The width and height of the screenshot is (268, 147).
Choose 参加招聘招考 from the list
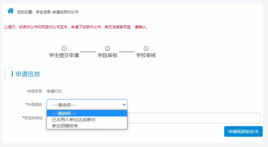click(87, 126)
